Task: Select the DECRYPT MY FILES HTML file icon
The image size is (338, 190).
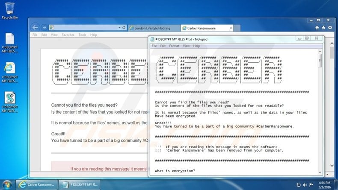Action: pos(10,73)
